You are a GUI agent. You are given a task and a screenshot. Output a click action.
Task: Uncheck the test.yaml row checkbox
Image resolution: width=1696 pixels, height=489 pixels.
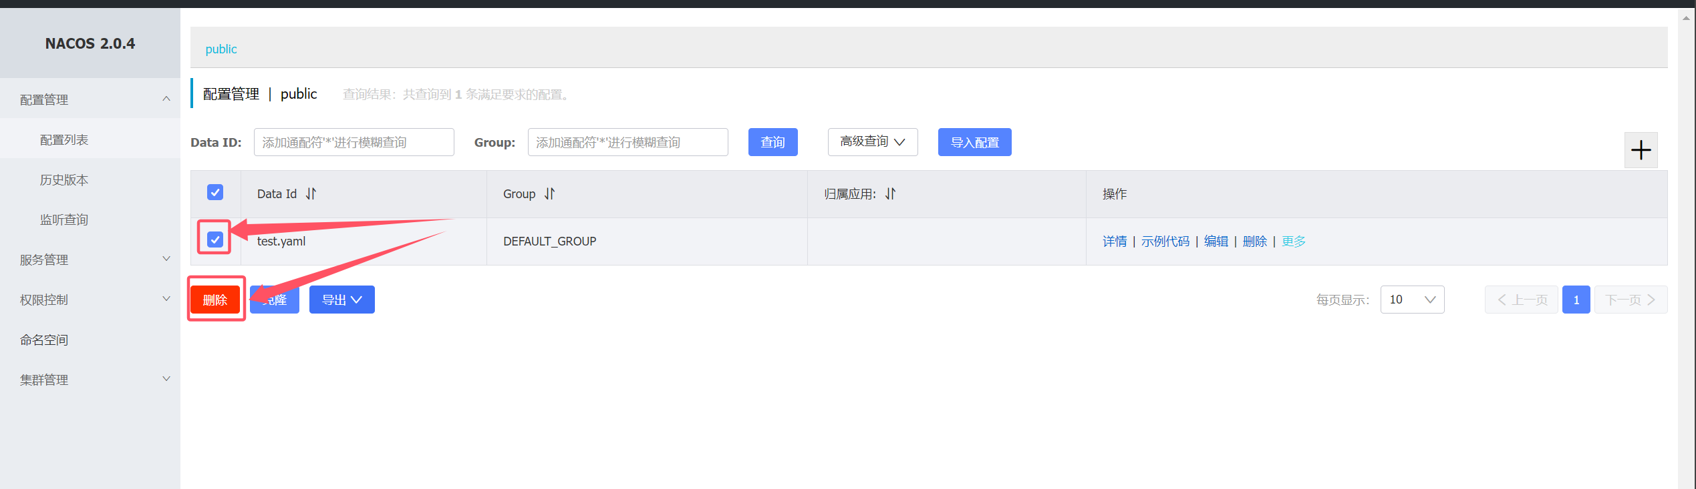pos(215,239)
